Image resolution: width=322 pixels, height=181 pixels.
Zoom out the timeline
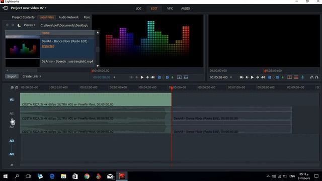[x=17, y=87]
